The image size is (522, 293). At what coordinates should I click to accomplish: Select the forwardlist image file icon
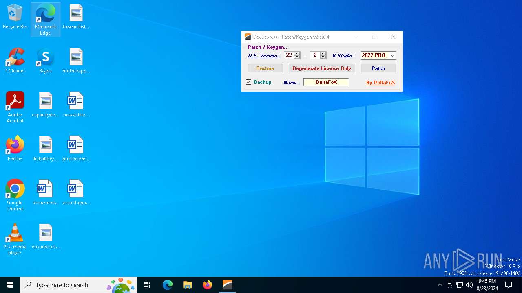point(76,17)
